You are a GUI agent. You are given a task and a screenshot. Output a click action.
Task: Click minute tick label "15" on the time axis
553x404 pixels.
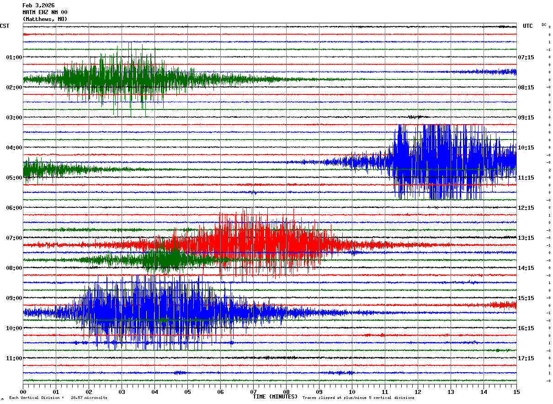pos(516,392)
